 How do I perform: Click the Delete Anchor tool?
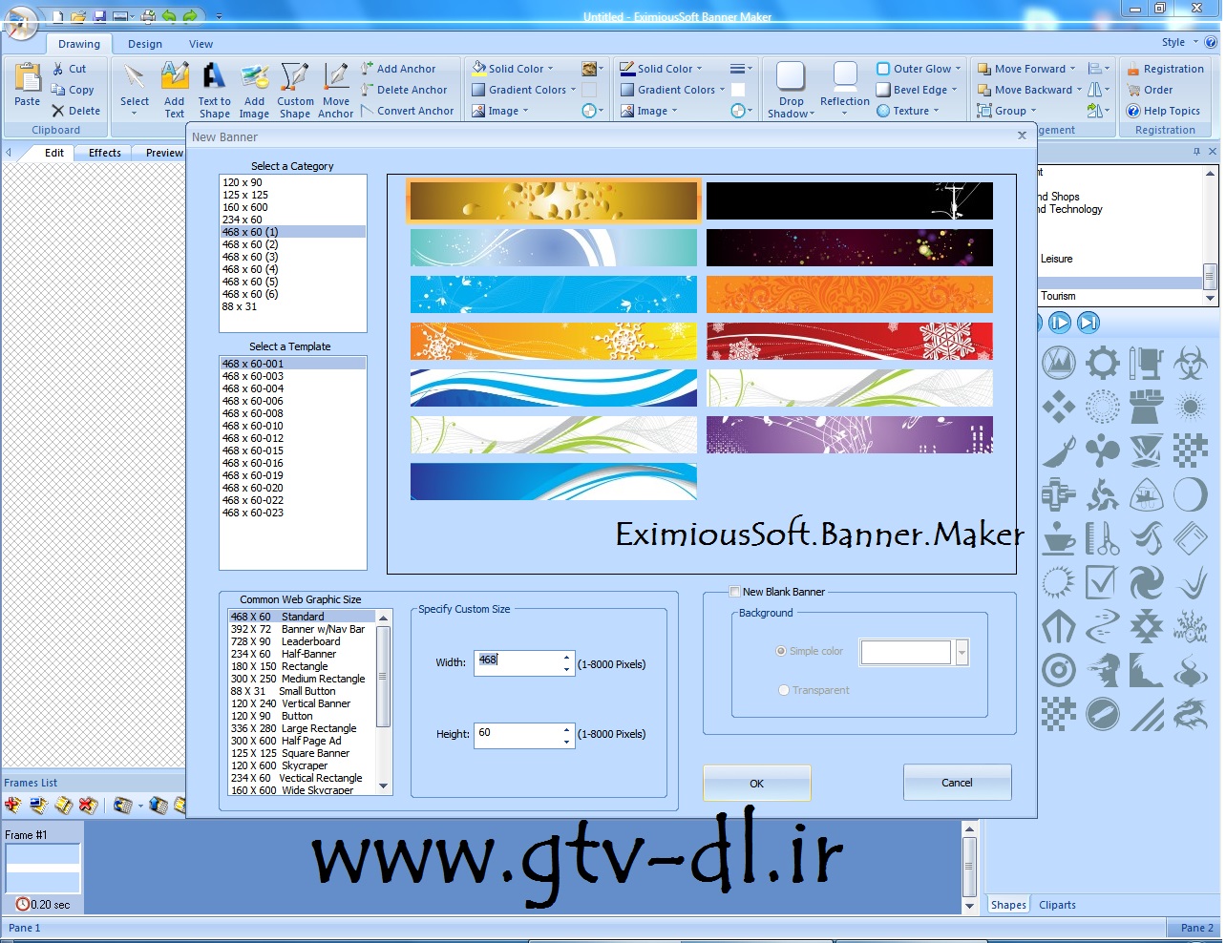point(404,90)
